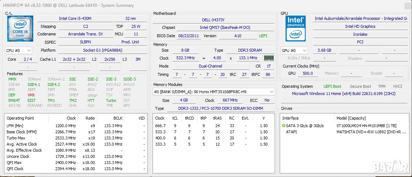Click the module size 4 GB field
412x177 pixels.
[184, 100]
